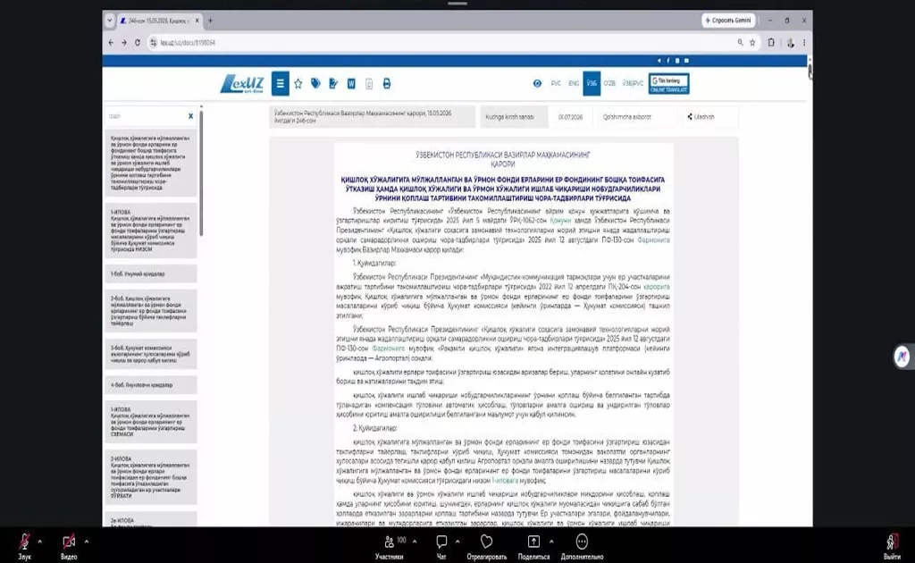This screenshot has height=563, width=915.
Task: Open sidebar 3-боб chapter entry
Action: [150, 354]
